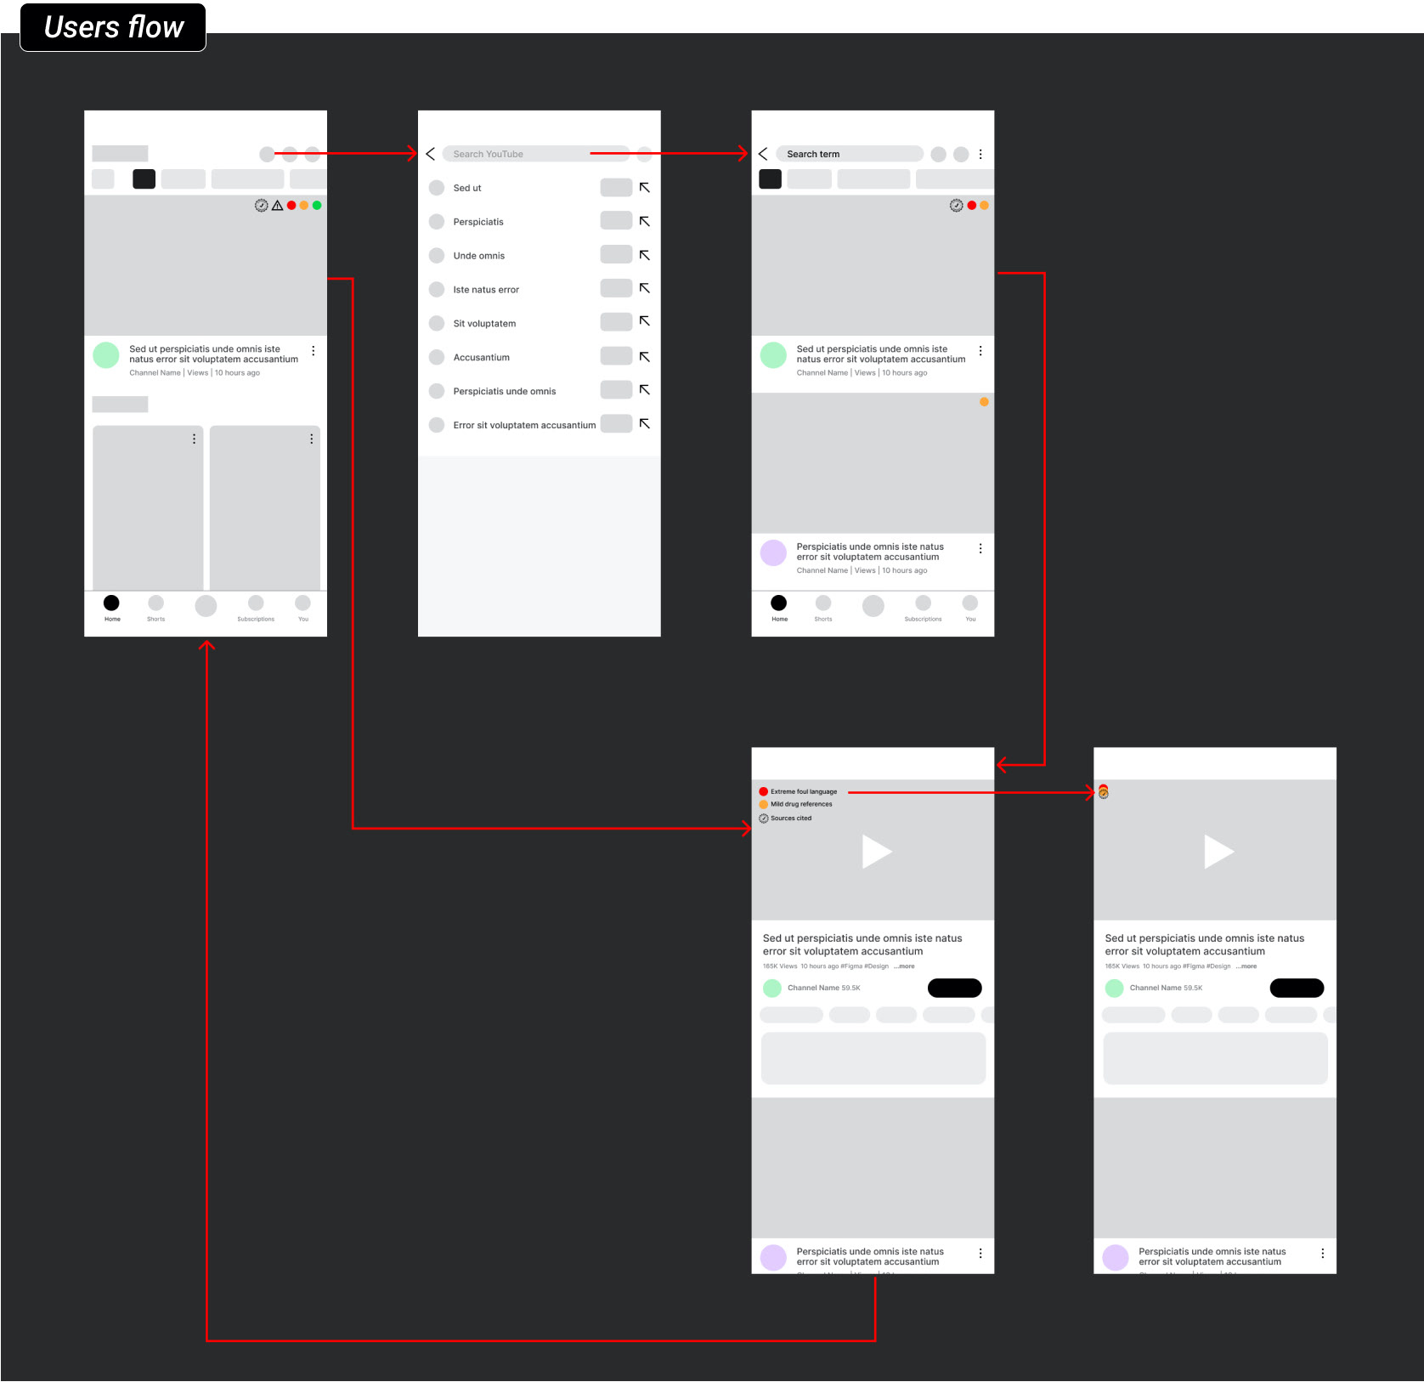Click insert arrow on Accusantium suggestion

tap(645, 357)
